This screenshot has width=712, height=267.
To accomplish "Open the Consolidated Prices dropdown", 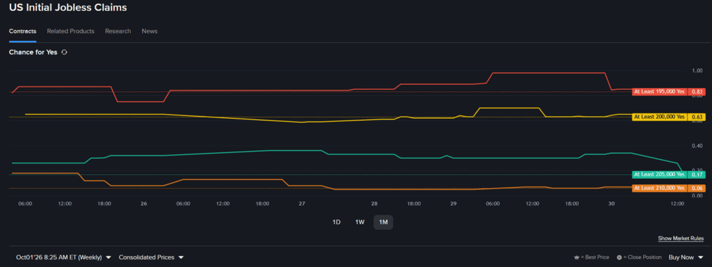I will click(151, 257).
